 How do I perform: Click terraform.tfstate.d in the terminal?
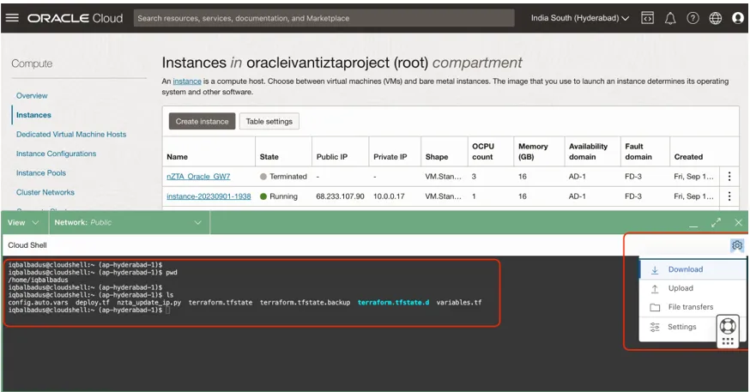click(x=393, y=303)
